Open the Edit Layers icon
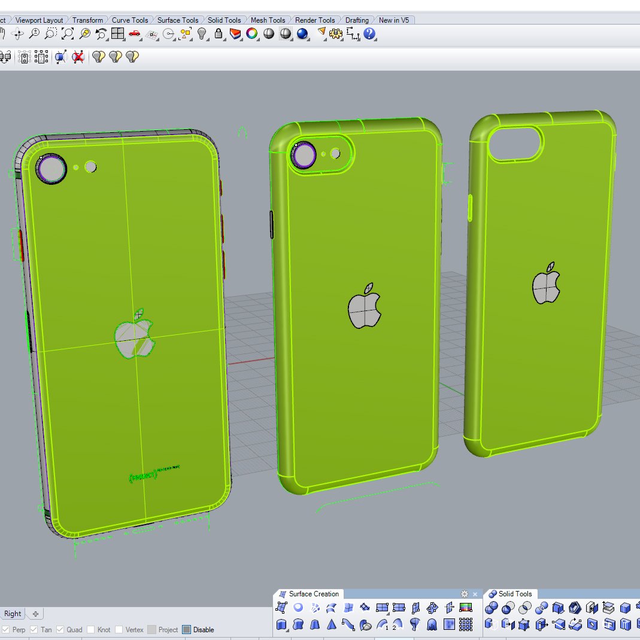 point(235,34)
